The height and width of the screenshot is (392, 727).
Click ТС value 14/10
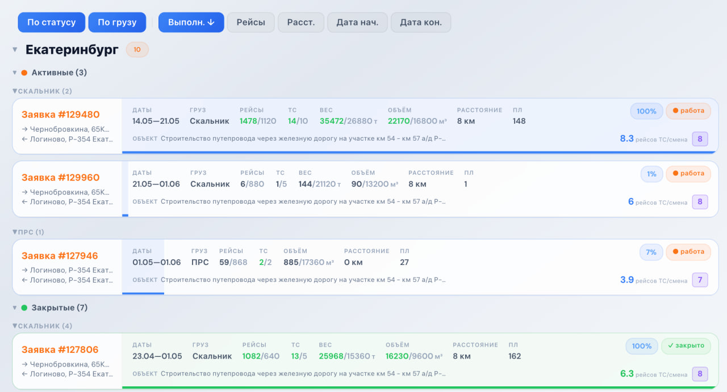(x=298, y=121)
